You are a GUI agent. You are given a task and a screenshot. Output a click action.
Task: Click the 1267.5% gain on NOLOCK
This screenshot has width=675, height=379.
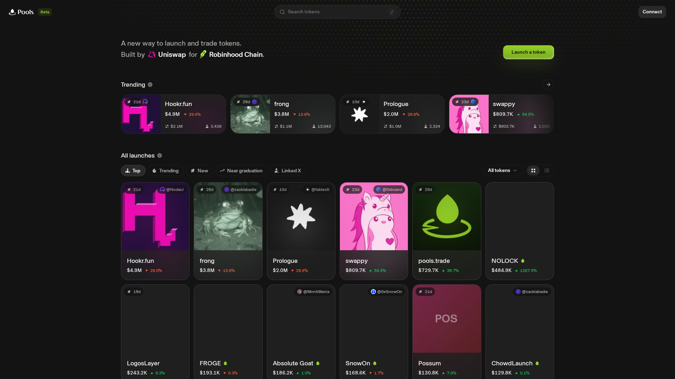[526, 271]
